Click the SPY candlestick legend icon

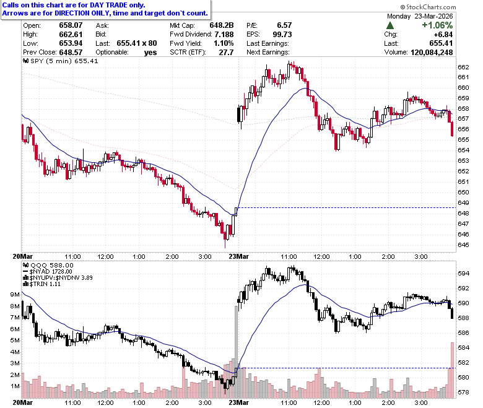point(26,61)
